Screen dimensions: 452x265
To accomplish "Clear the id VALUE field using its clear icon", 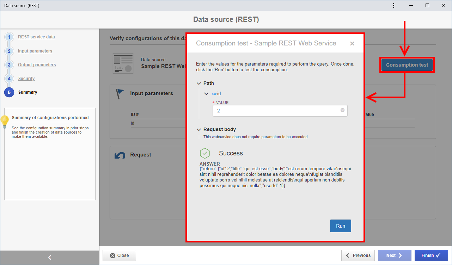I will coord(342,110).
